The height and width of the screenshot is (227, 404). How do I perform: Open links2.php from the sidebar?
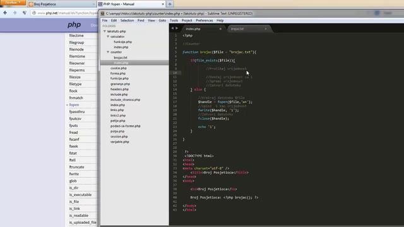pyautogui.click(x=118, y=115)
